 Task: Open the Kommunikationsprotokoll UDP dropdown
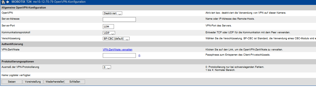(109, 33)
